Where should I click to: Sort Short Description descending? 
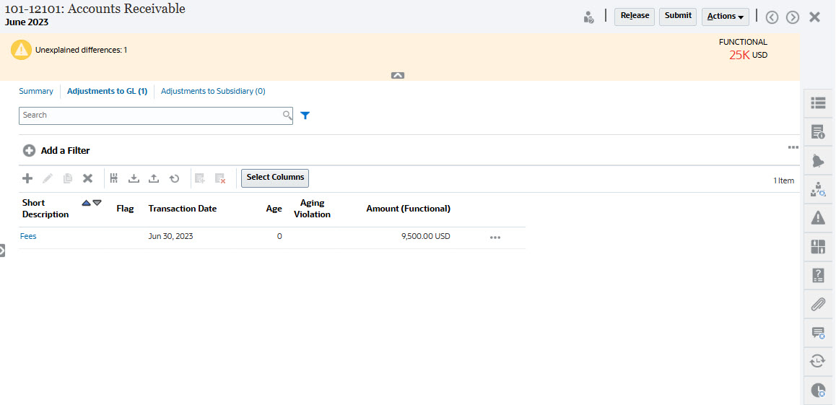click(x=97, y=202)
